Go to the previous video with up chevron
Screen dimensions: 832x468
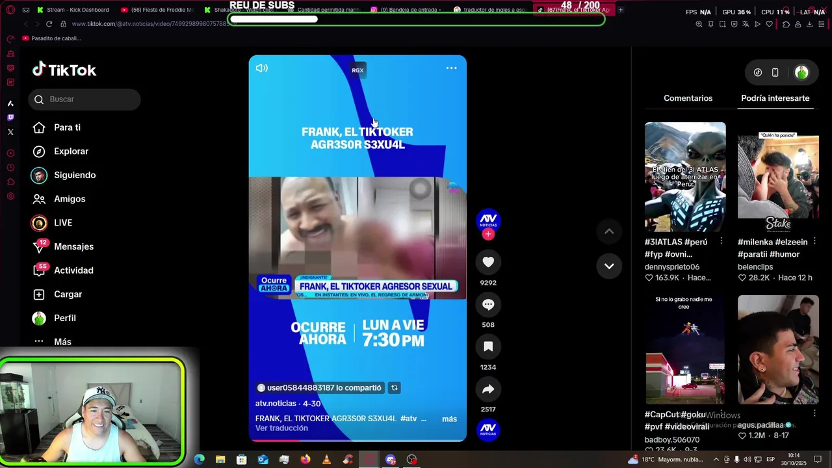click(609, 231)
